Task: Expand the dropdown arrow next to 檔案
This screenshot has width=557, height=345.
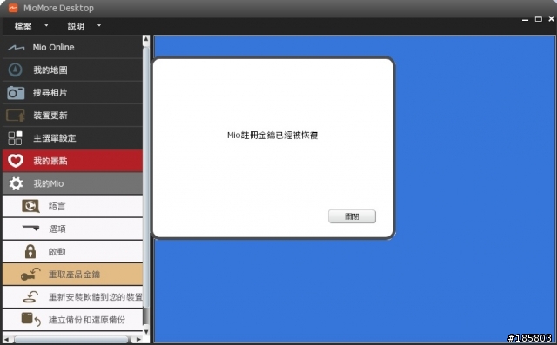Action: (x=46, y=25)
